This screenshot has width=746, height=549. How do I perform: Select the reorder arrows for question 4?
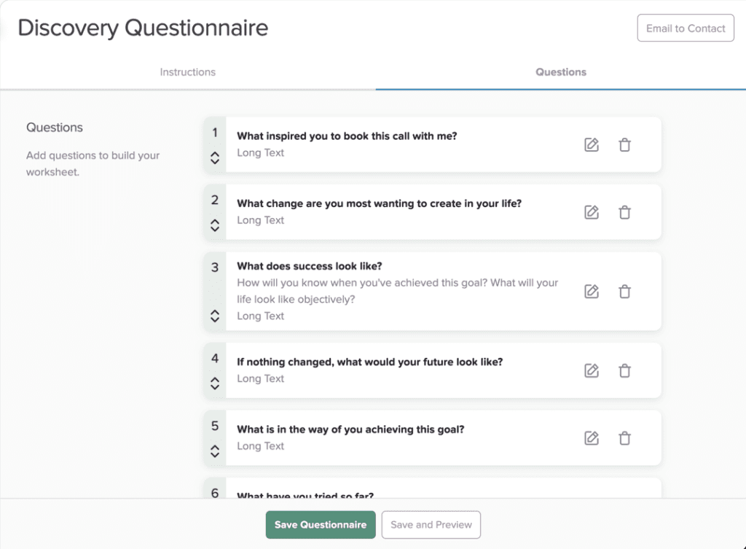pos(214,383)
